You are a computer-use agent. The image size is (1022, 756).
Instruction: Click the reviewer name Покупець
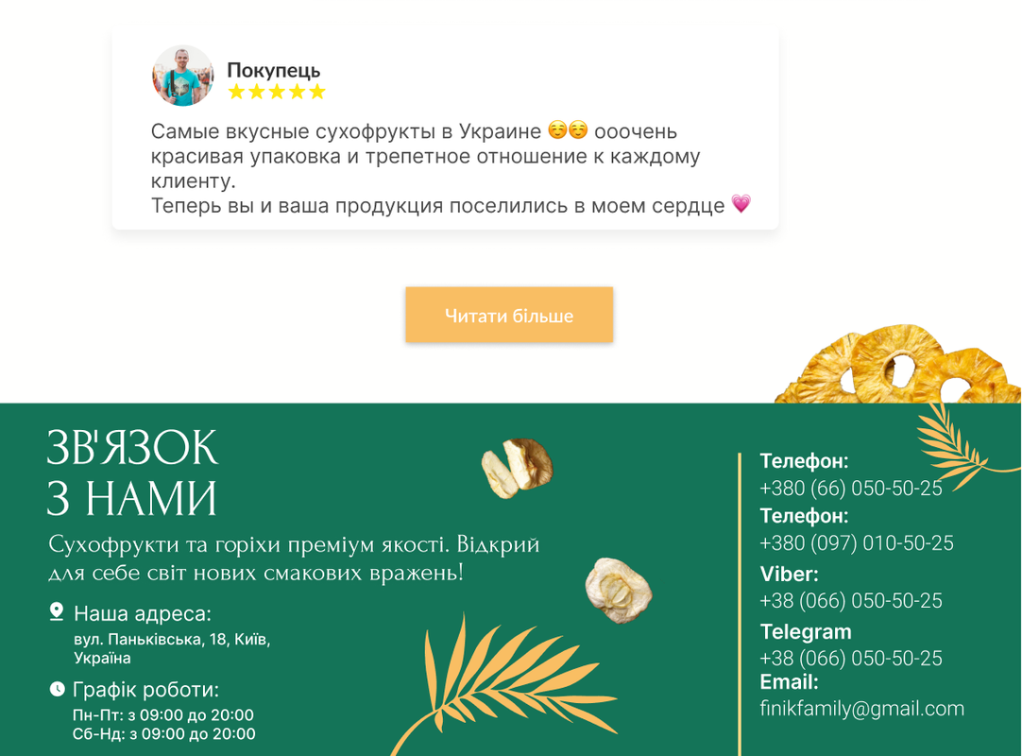click(x=274, y=71)
